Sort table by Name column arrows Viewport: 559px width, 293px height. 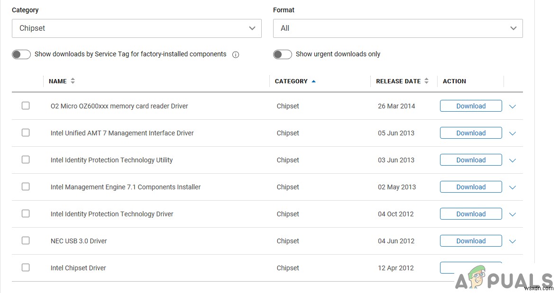coord(73,81)
